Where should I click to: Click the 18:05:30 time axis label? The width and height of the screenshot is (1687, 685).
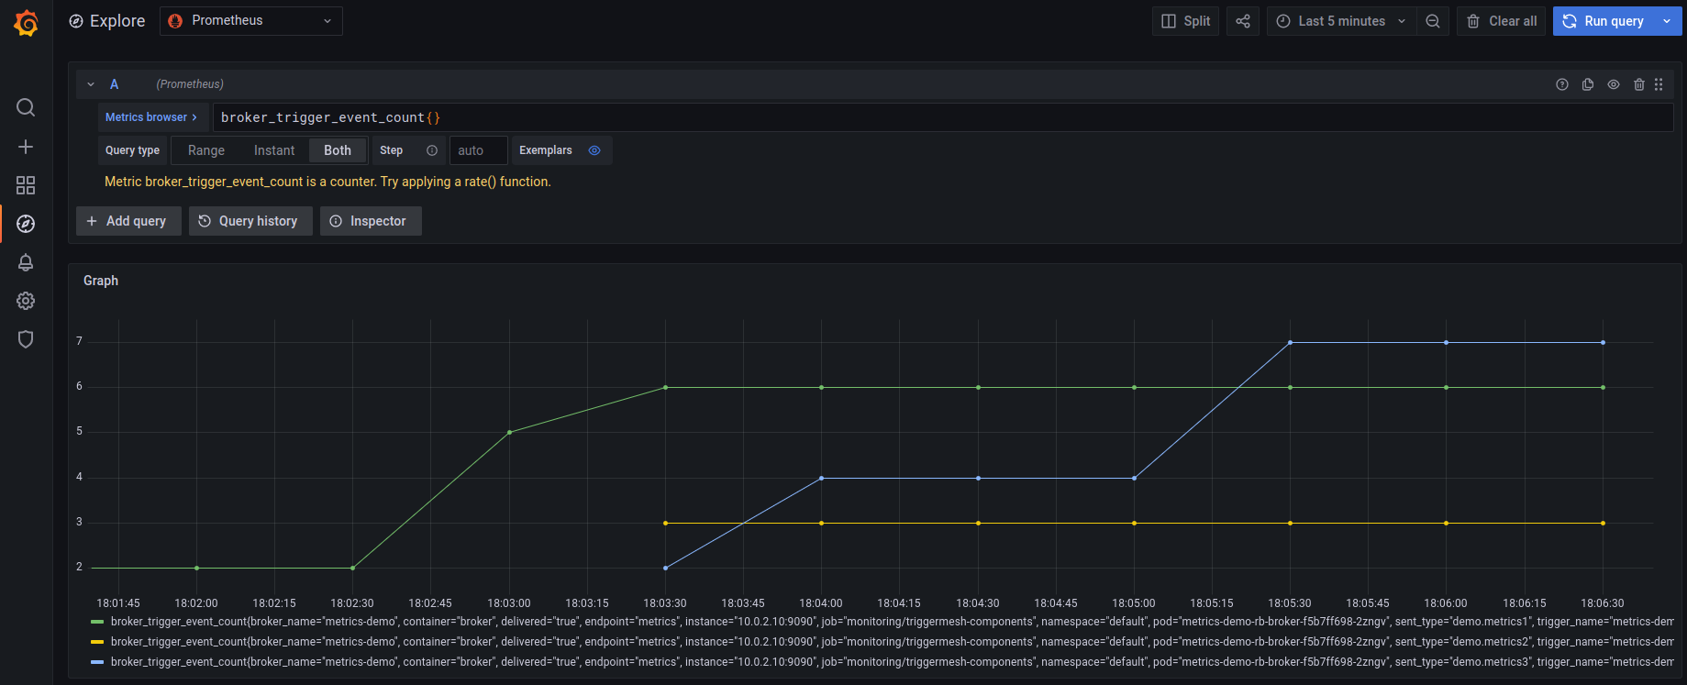pyautogui.click(x=1290, y=603)
